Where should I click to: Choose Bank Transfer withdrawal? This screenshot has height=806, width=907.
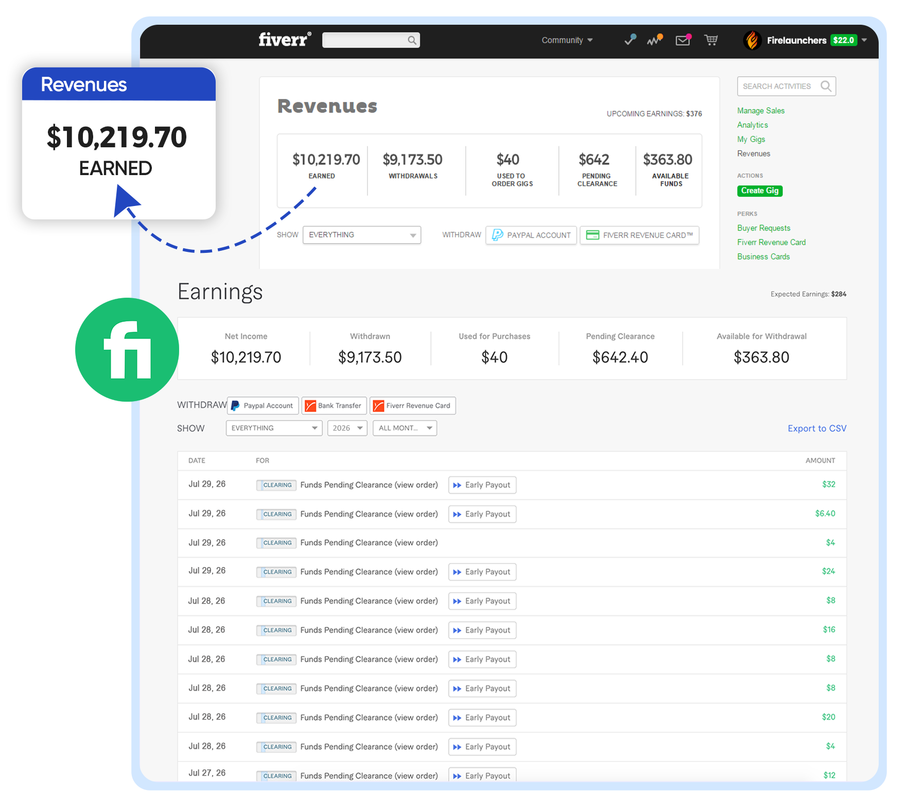pos(334,406)
